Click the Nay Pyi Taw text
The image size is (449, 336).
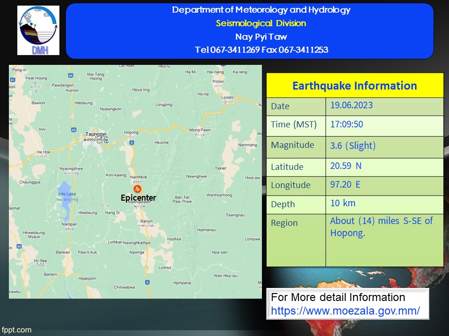click(x=261, y=36)
